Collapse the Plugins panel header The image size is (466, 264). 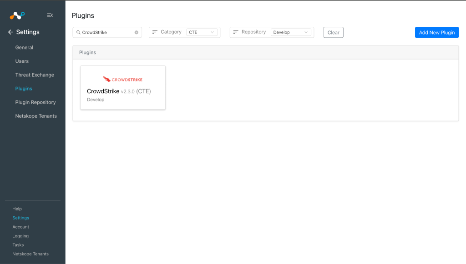(87, 52)
